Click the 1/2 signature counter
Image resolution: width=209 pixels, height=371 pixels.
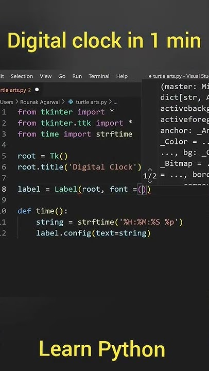point(150,176)
